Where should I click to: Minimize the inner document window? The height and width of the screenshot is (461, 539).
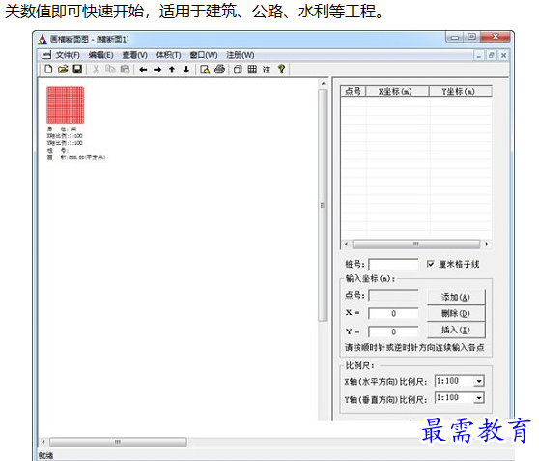[478, 55]
